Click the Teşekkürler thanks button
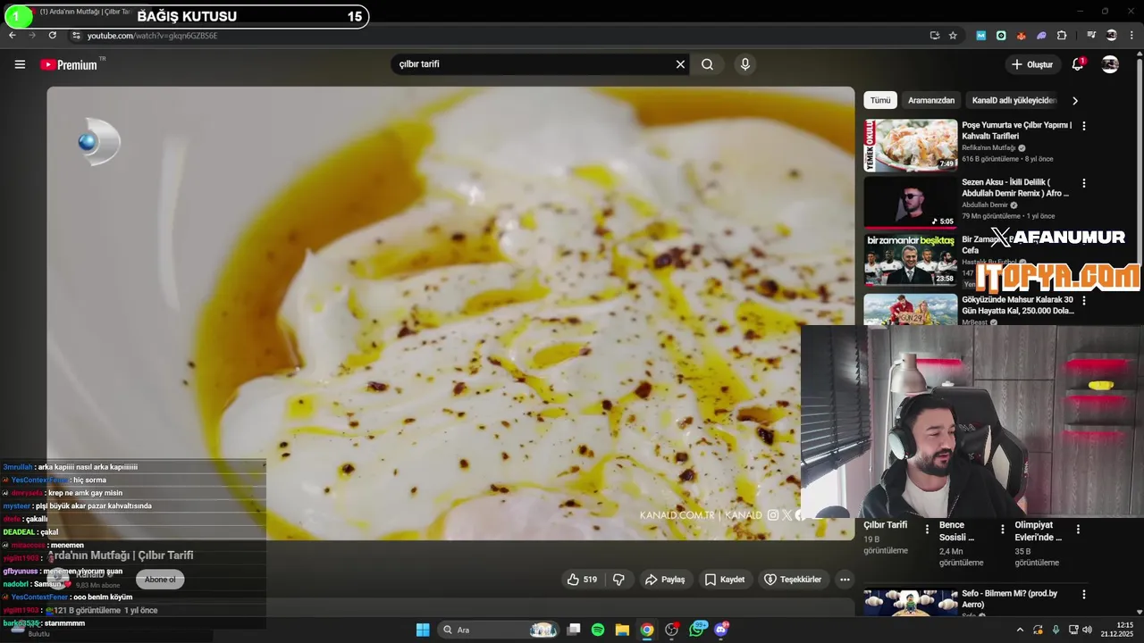Viewport: 1144px width, 643px height. [x=793, y=580]
